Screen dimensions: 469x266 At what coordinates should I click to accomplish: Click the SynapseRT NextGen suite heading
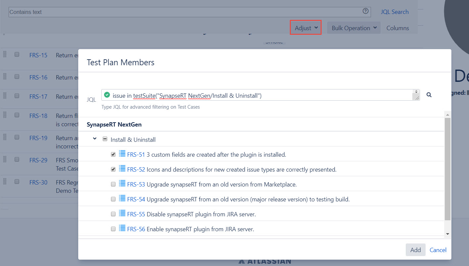click(114, 125)
